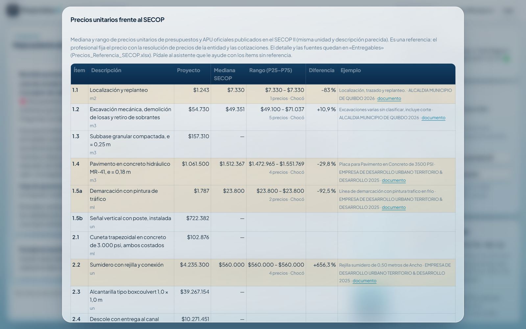Open documento link in Pavimento en concreto row

pos(394,180)
